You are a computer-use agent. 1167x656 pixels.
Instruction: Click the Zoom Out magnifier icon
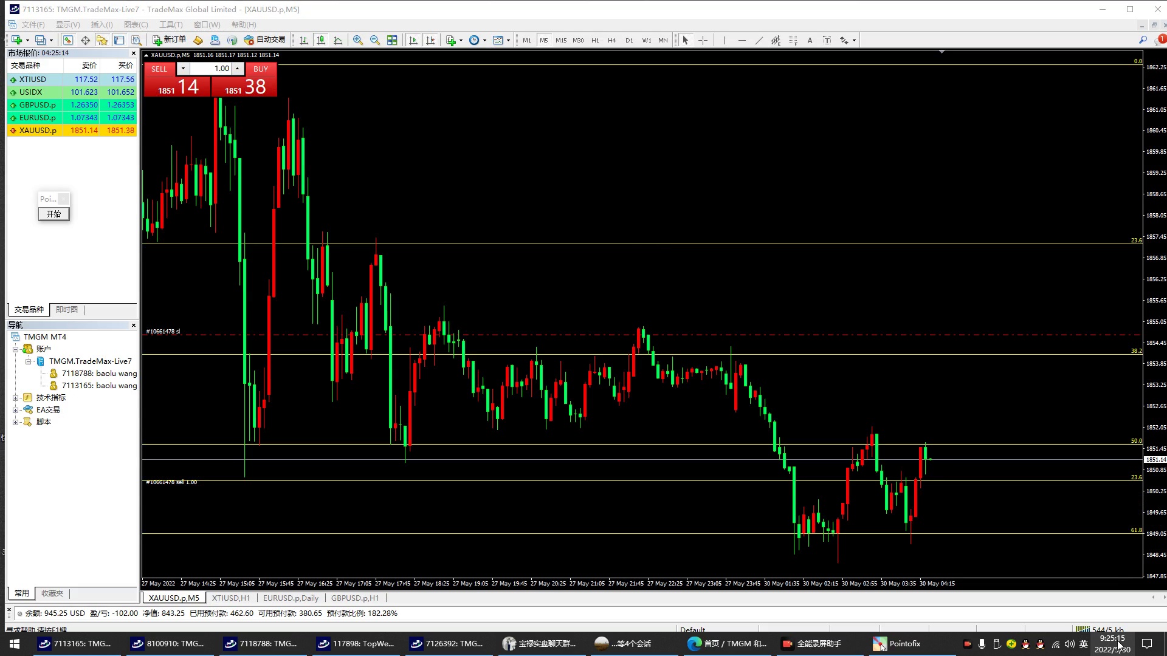pos(375,40)
